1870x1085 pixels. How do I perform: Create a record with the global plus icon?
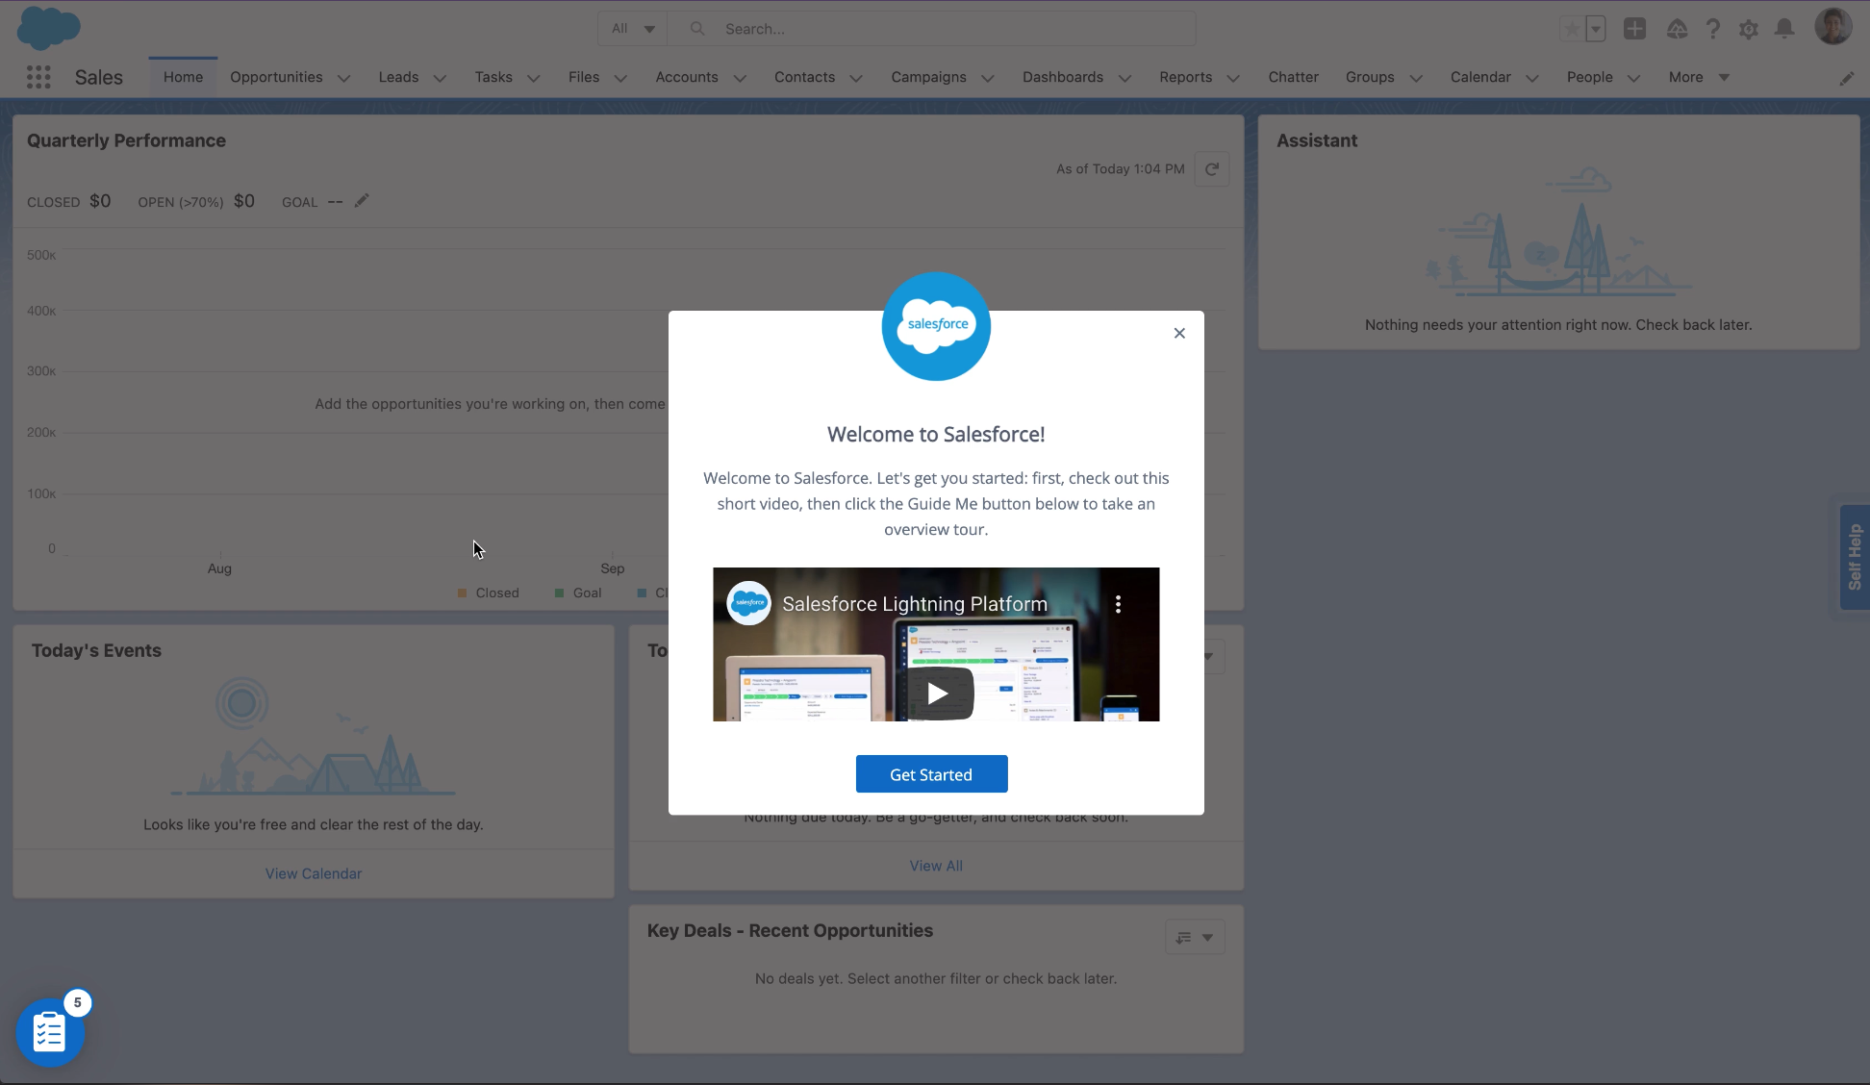tap(1634, 29)
